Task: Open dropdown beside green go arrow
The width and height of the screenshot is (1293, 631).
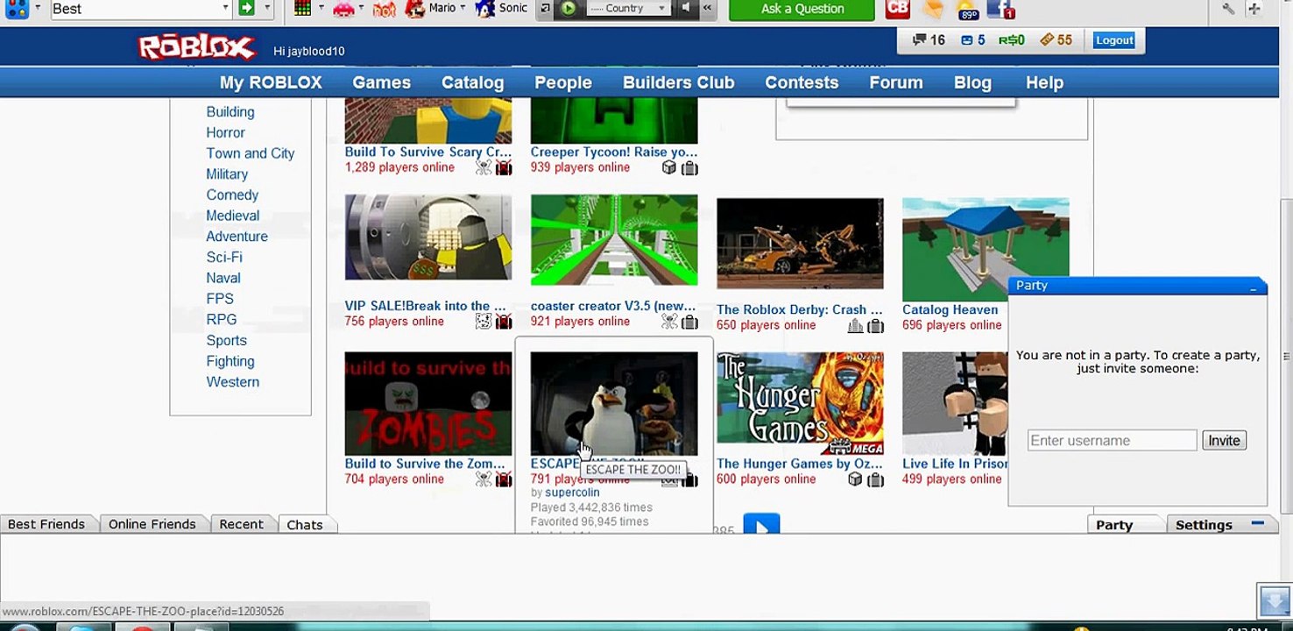Action: tap(267, 9)
